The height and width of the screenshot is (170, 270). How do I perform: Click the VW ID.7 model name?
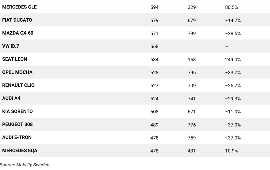11,46
